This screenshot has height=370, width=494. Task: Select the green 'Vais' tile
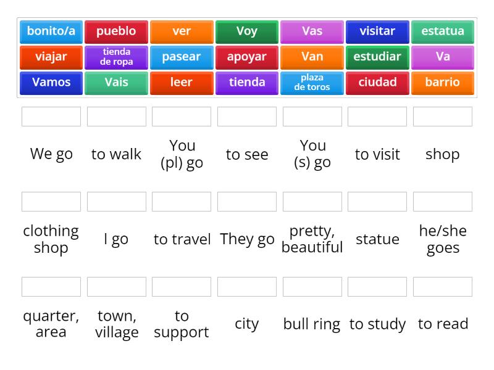click(x=116, y=83)
